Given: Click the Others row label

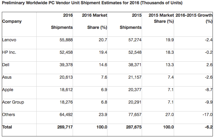Looking at the screenshot, I should click(9, 115).
